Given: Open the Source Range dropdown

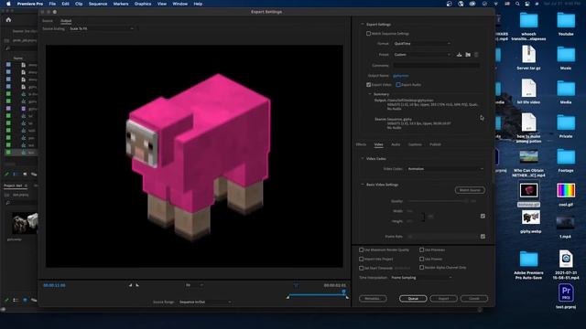Looking at the screenshot, I should click(205, 302).
